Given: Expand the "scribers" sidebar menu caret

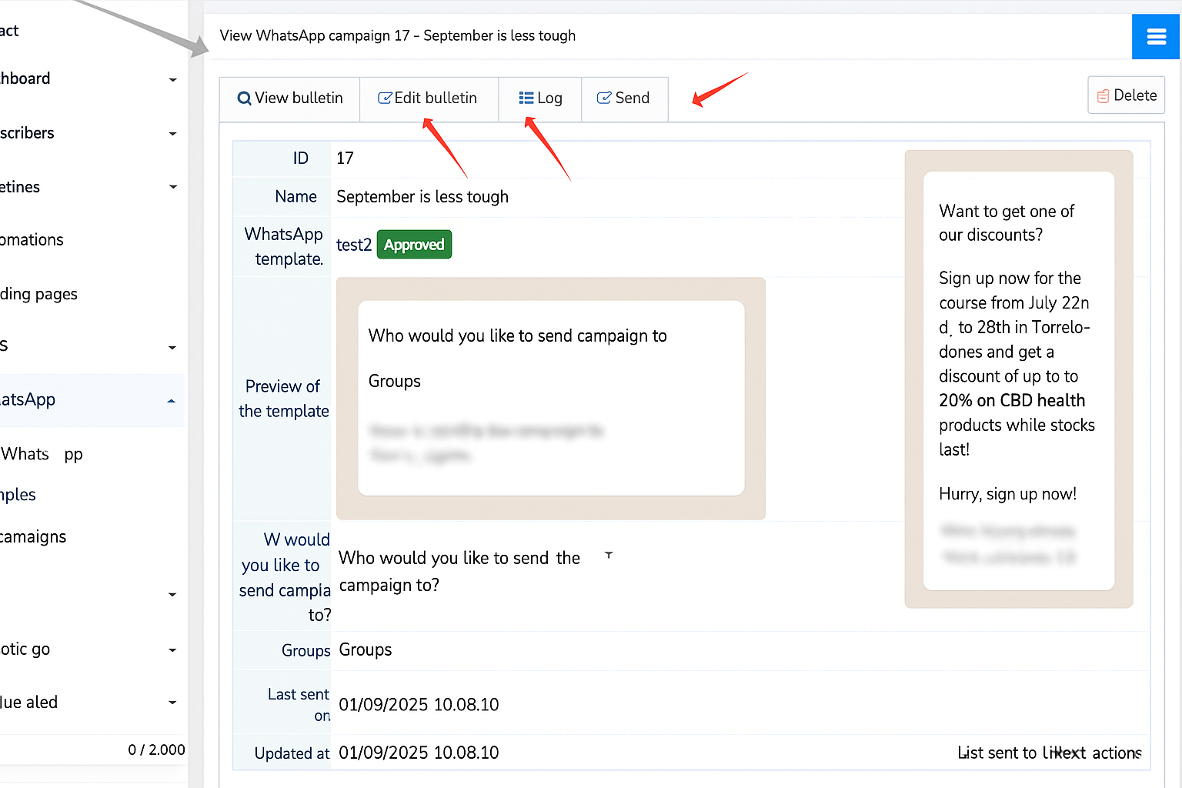Looking at the screenshot, I should [x=172, y=134].
